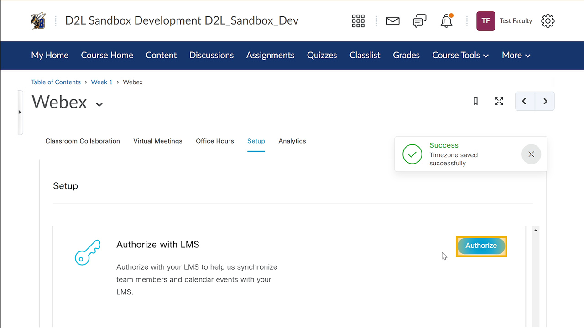Click the Authorize button
The width and height of the screenshot is (584, 328).
(x=481, y=246)
